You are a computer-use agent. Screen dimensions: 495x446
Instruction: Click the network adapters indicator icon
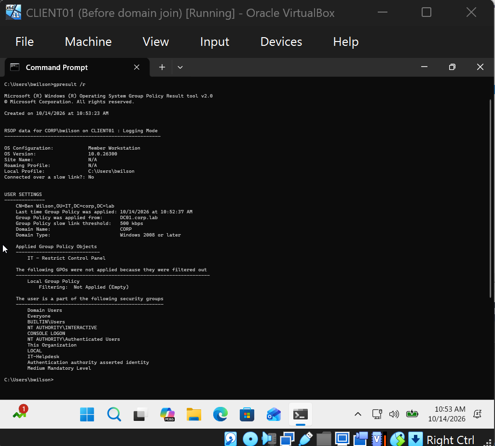(x=287, y=439)
